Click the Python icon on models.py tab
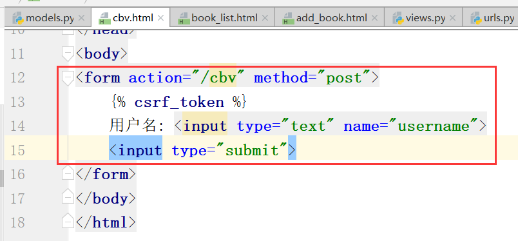Screen dimensions: 518x241 tap(17, 18)
